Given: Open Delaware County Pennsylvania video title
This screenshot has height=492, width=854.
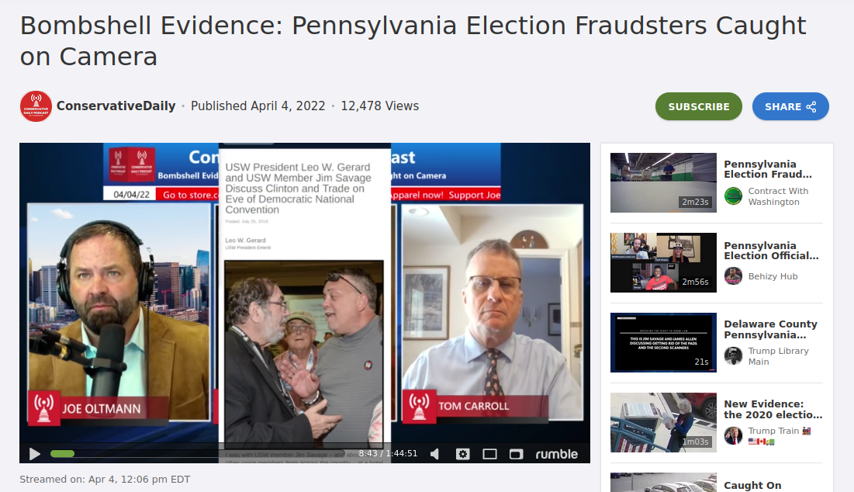Looking at the screenshot, I should [770, 329].
